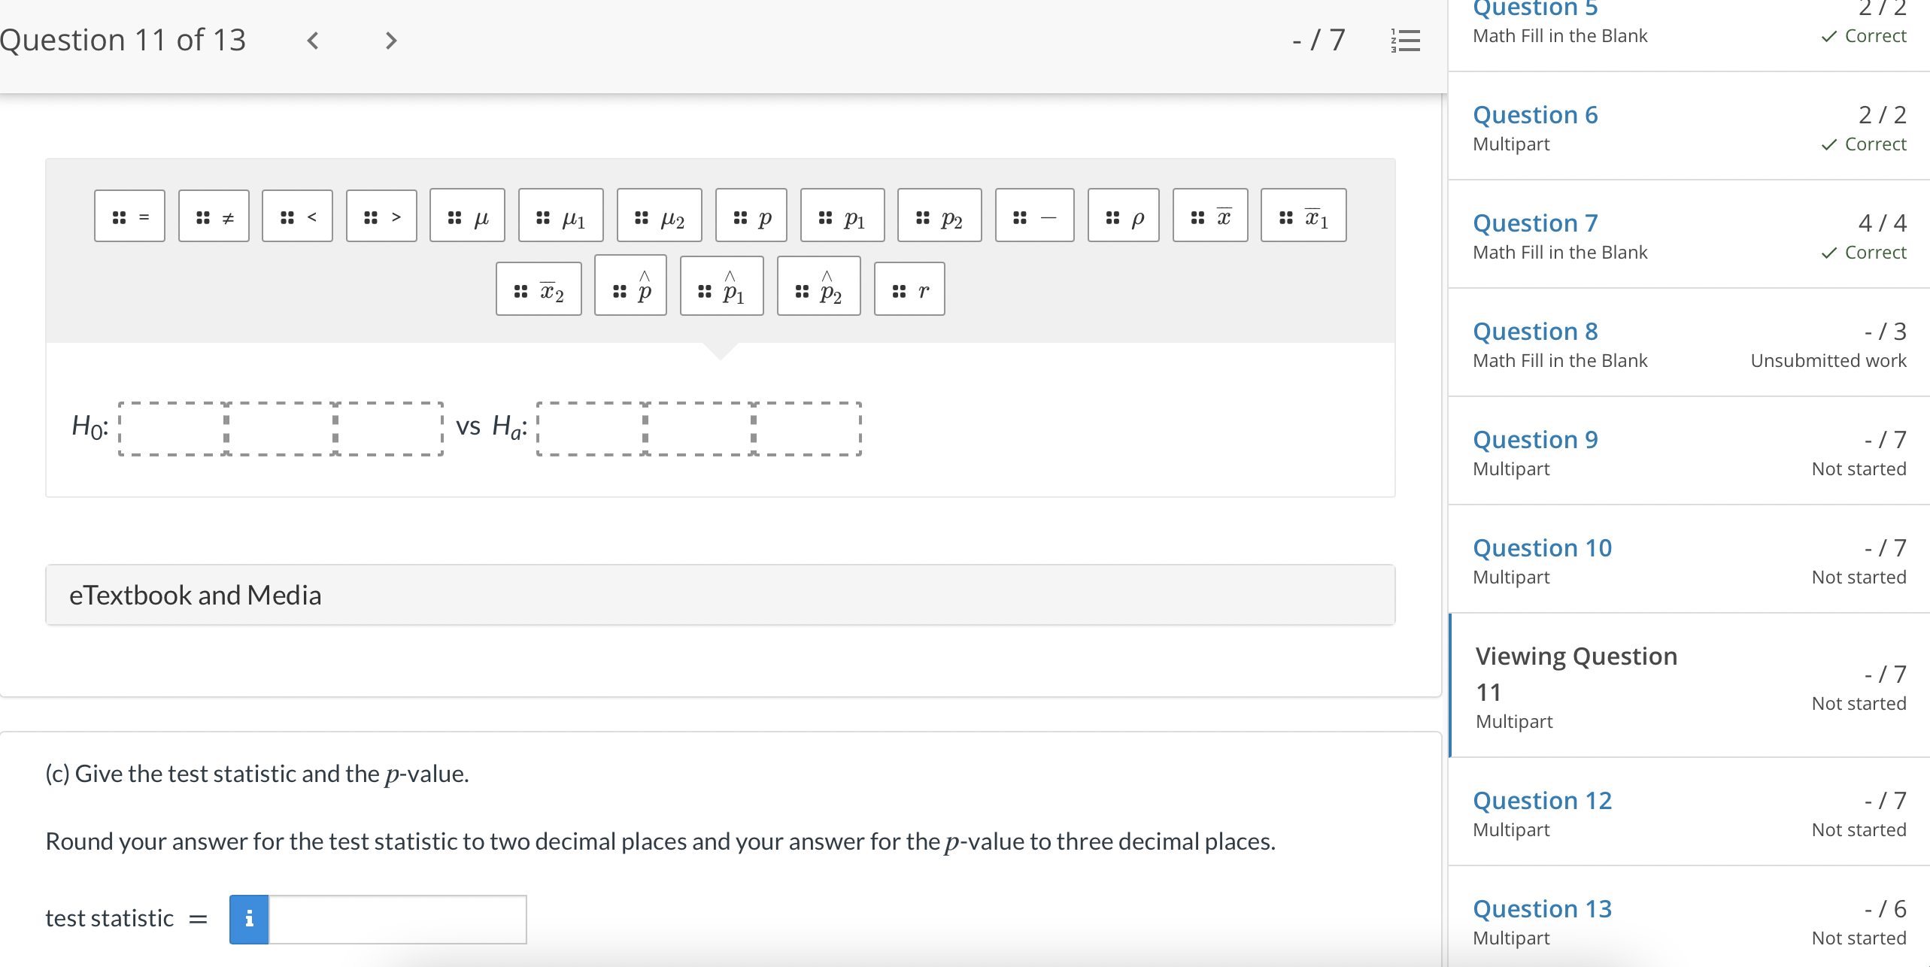Select the μ symbol in the palette

[467, 216]
